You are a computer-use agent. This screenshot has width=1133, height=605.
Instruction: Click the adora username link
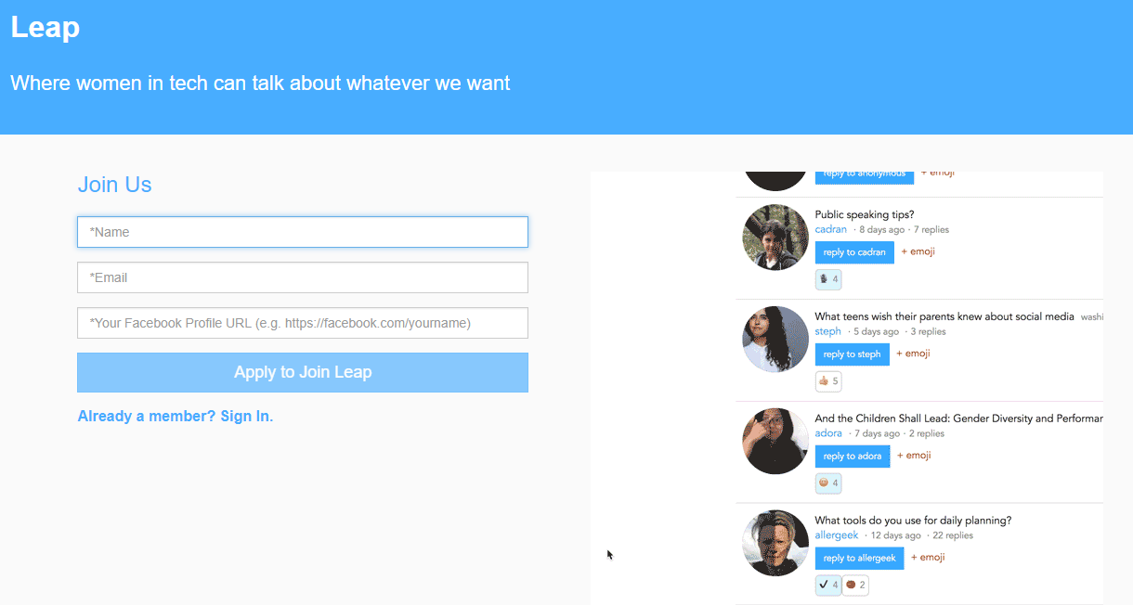coord(828,433)
